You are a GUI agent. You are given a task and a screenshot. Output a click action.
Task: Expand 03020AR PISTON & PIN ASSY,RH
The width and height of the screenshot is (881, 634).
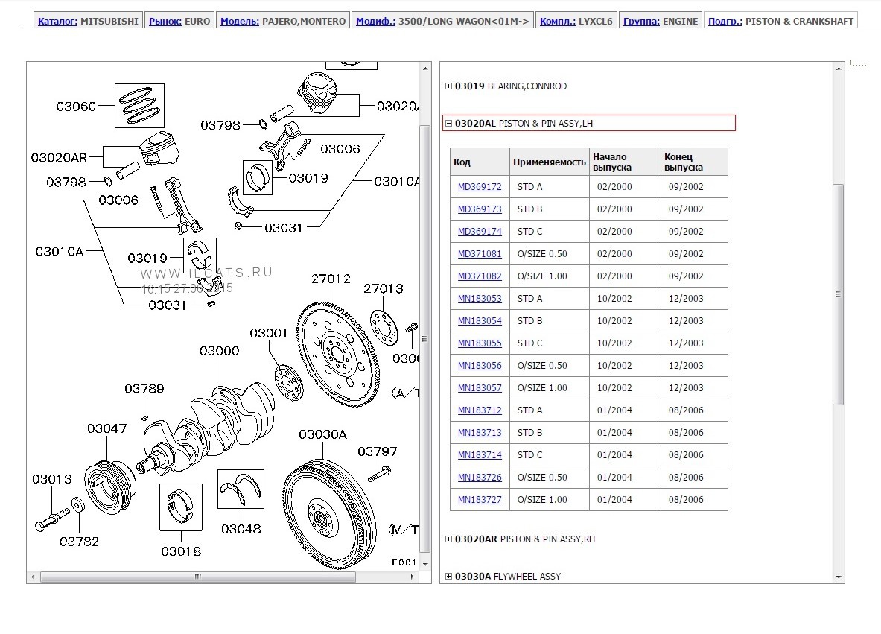pyautogui.click(x=448, y=539)
